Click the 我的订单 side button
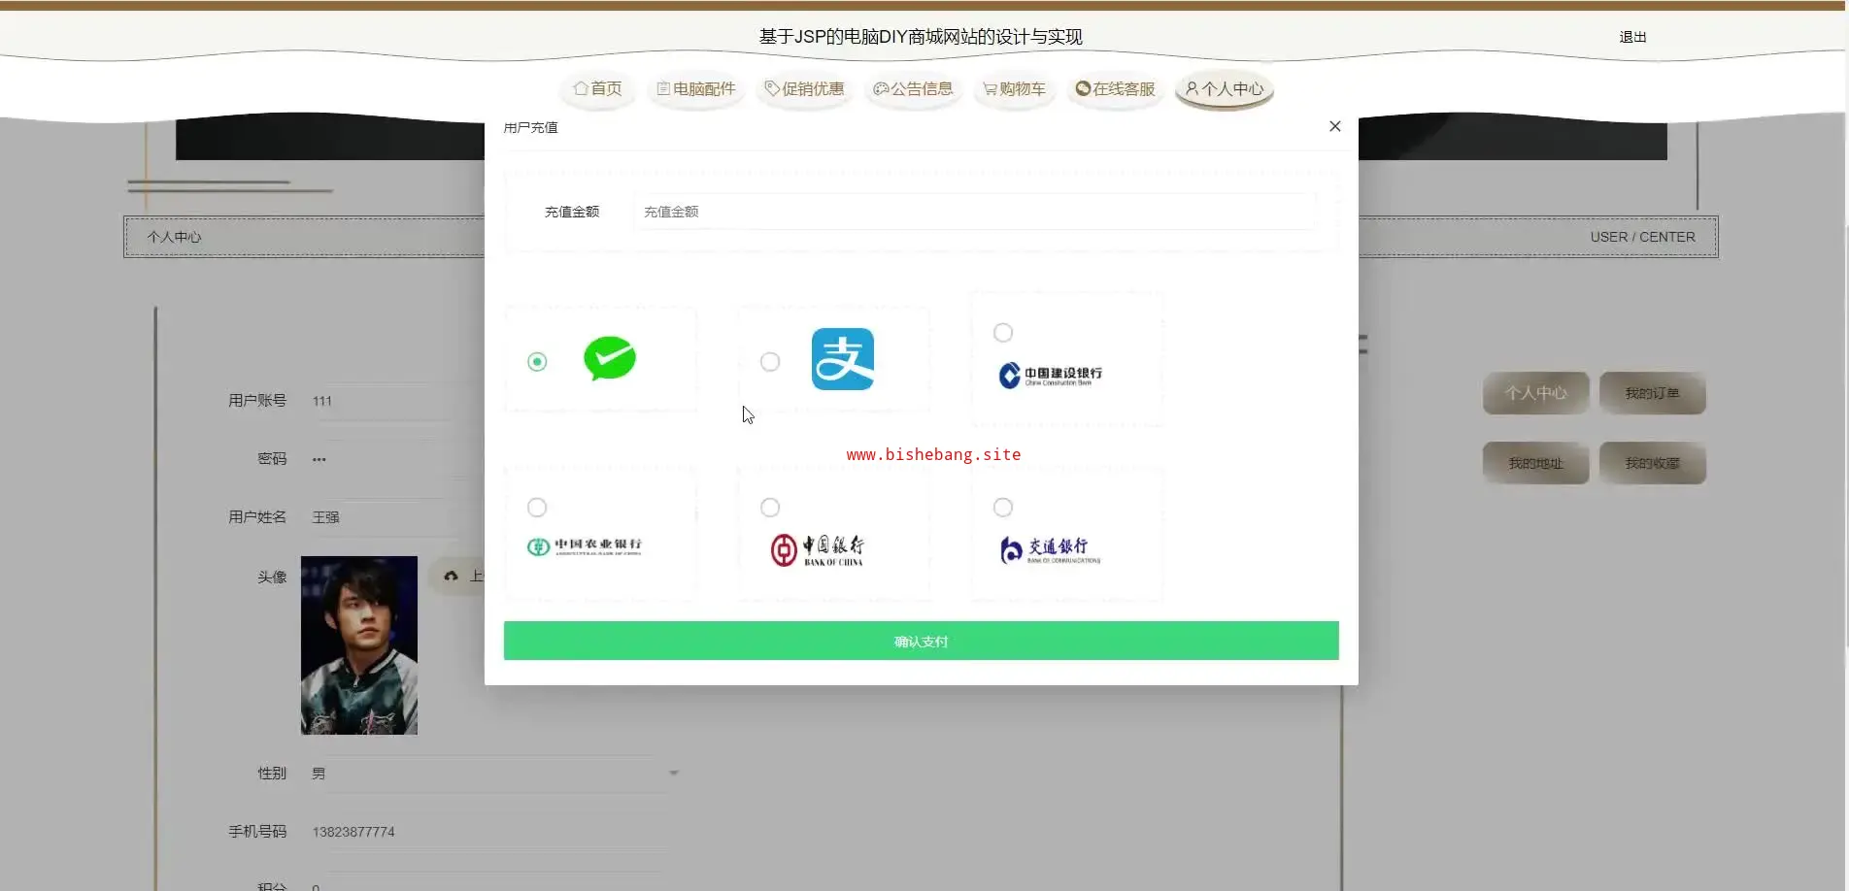The height and width of the screenshot is (891, 1849). click(1653, 393)
